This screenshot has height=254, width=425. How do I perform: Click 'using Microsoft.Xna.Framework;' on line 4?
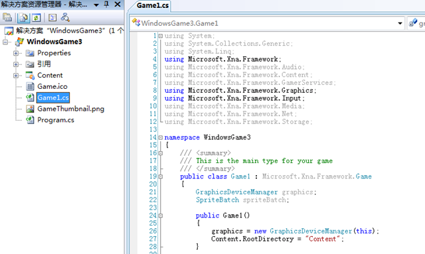point(223,59)
